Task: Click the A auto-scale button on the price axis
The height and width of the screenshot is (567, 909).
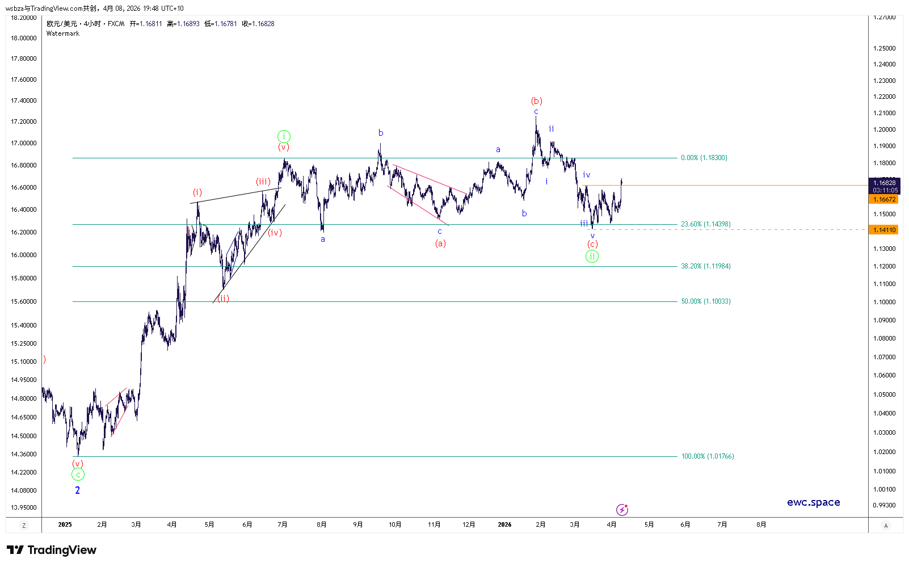Action: tap(886, 526)
